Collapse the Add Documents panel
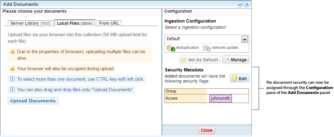 (x=247, y=4)
